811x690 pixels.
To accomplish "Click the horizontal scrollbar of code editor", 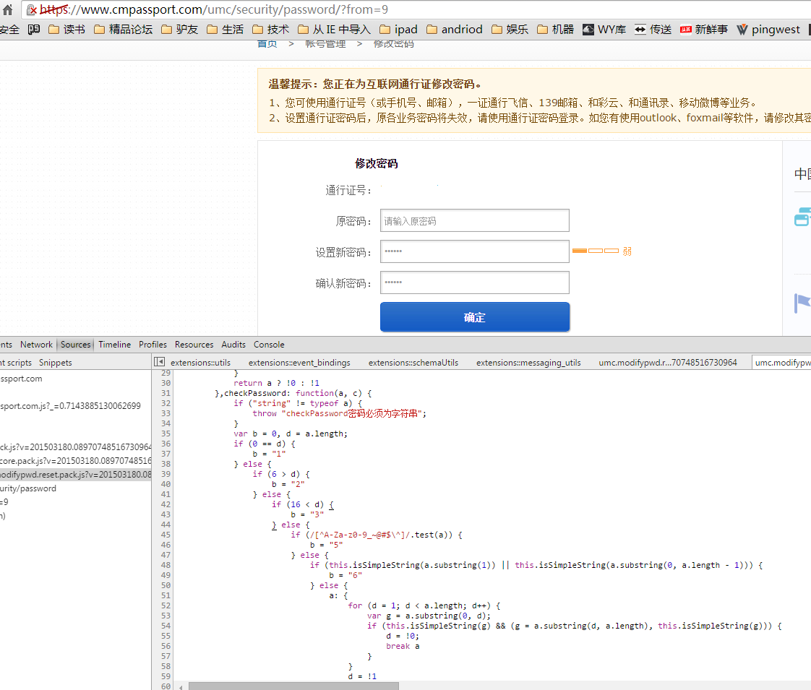I will point(293,686).
